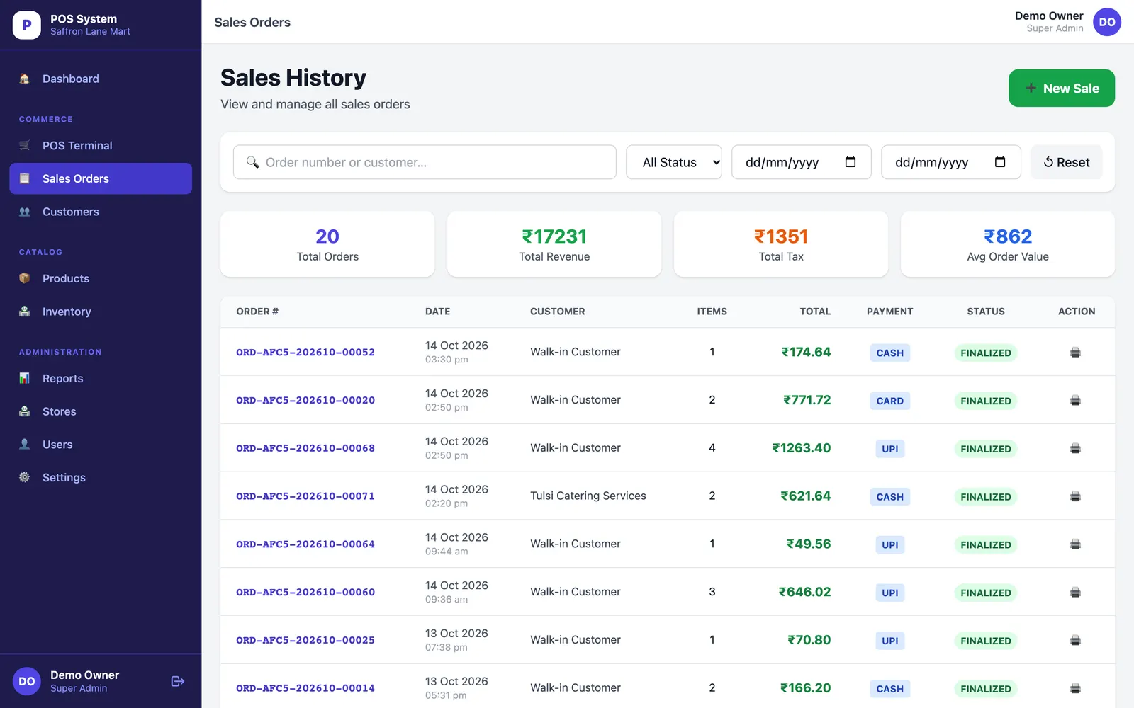The height and width of the screenshot is (708, 1134).
Task: Click the order number search field
Action: (425, 162)
